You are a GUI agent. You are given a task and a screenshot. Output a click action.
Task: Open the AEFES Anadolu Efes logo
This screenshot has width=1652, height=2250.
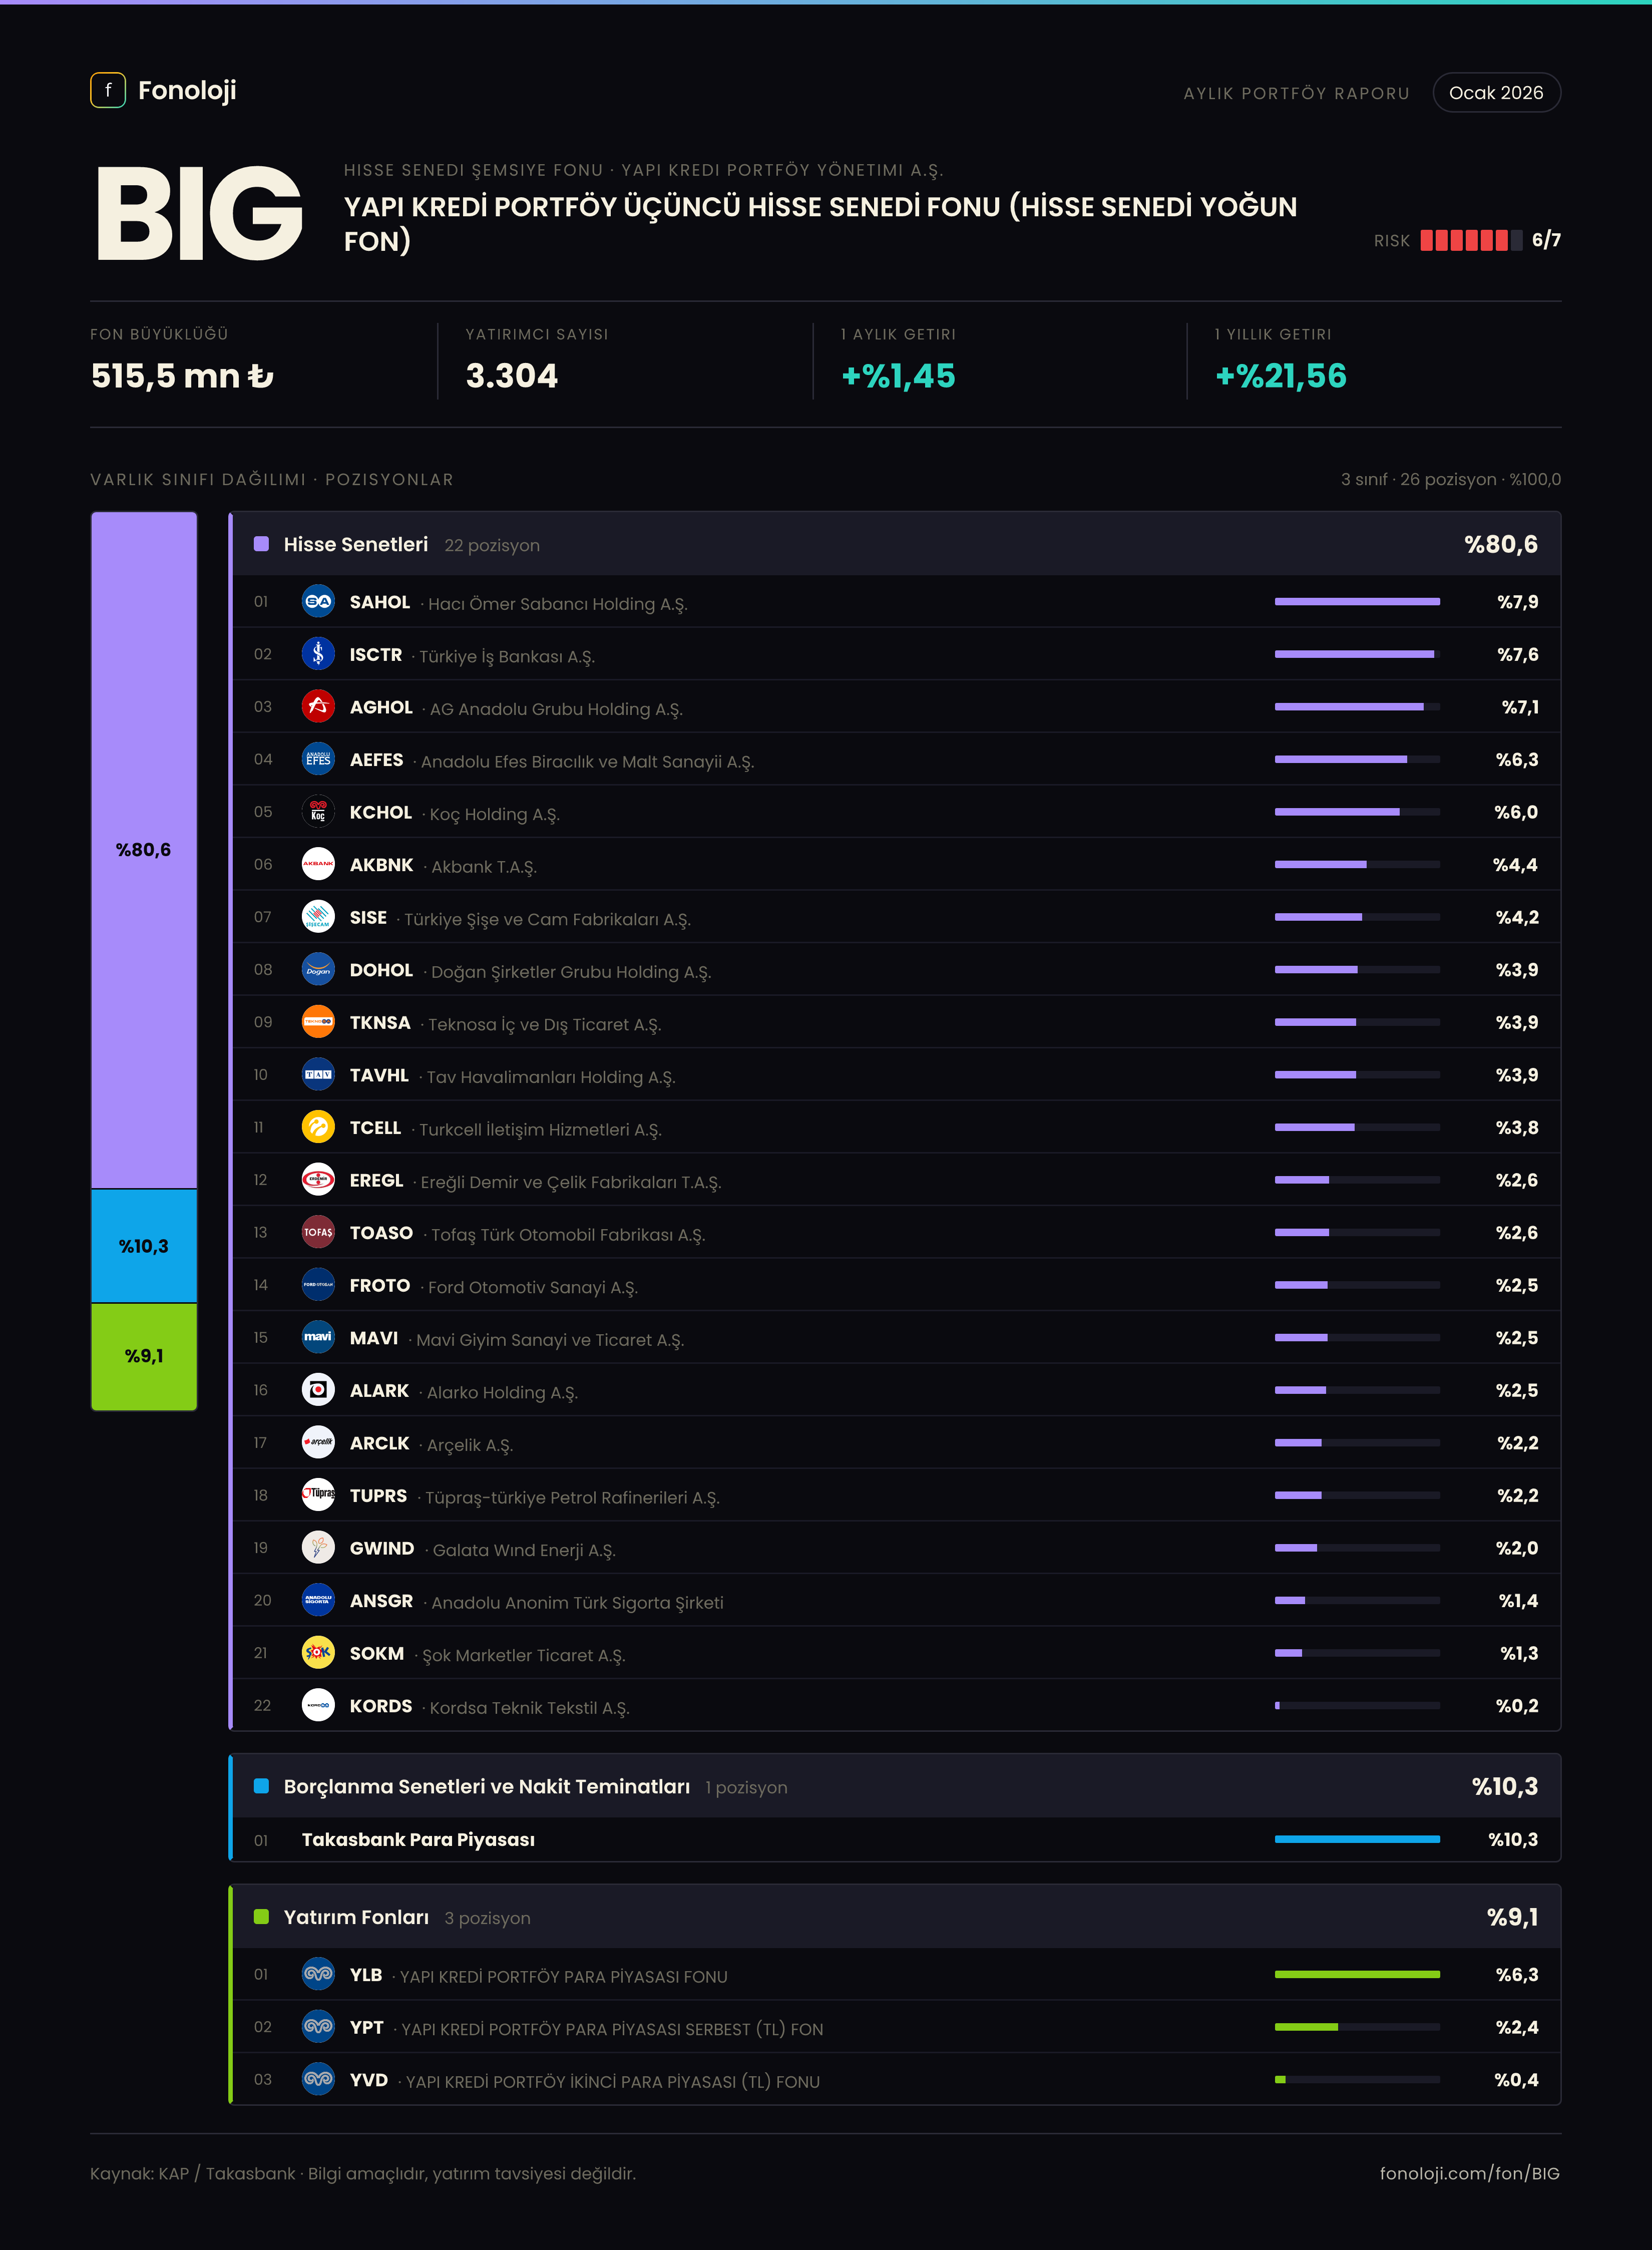[x=318, y=759]
